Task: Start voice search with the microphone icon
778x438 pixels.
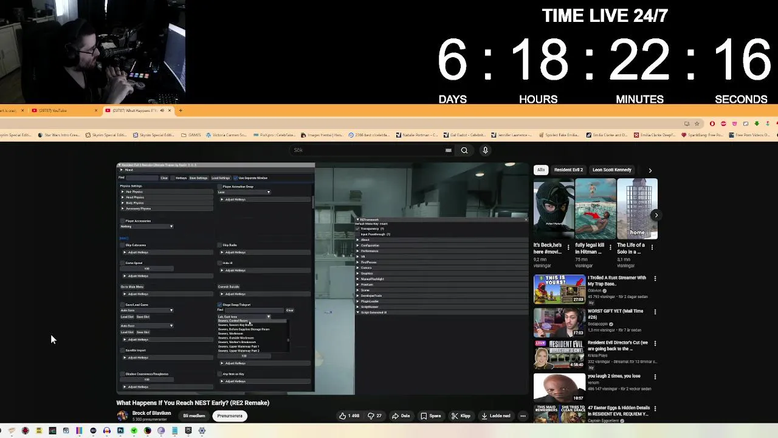Action: click(x=485, y=150)
